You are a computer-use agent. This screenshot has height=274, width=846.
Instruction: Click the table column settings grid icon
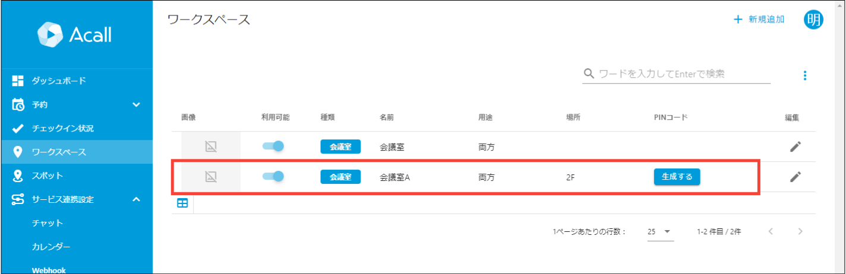[x=182, y=203]
